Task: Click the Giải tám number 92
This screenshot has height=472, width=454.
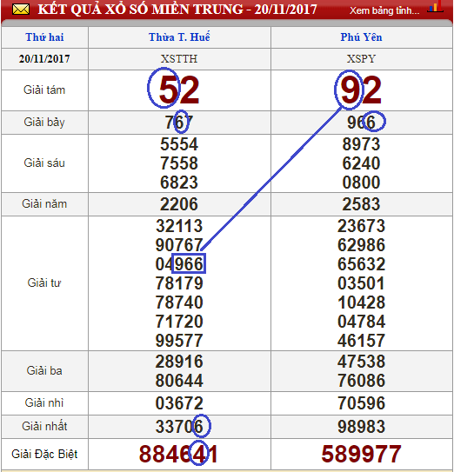Action: [361, 90]
